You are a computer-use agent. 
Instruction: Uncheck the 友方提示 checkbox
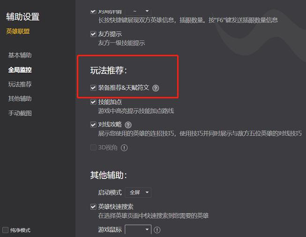click(x=93, y=34)
